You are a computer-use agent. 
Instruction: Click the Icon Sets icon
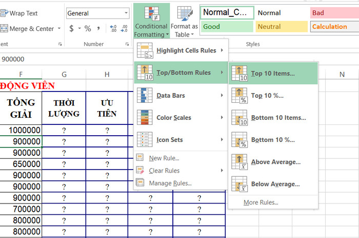[x=145, y=139]
